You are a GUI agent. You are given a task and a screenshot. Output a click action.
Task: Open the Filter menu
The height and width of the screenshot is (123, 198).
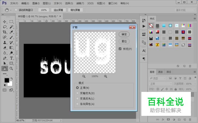click(x=80, y=3)
